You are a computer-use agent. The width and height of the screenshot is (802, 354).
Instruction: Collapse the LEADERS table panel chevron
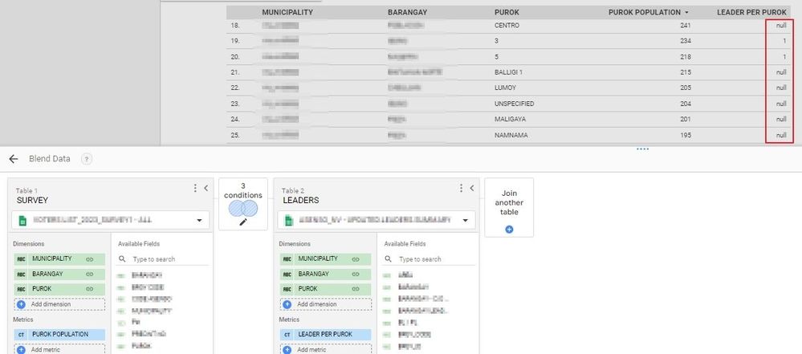pyautogui.click(x=471, y=189)
